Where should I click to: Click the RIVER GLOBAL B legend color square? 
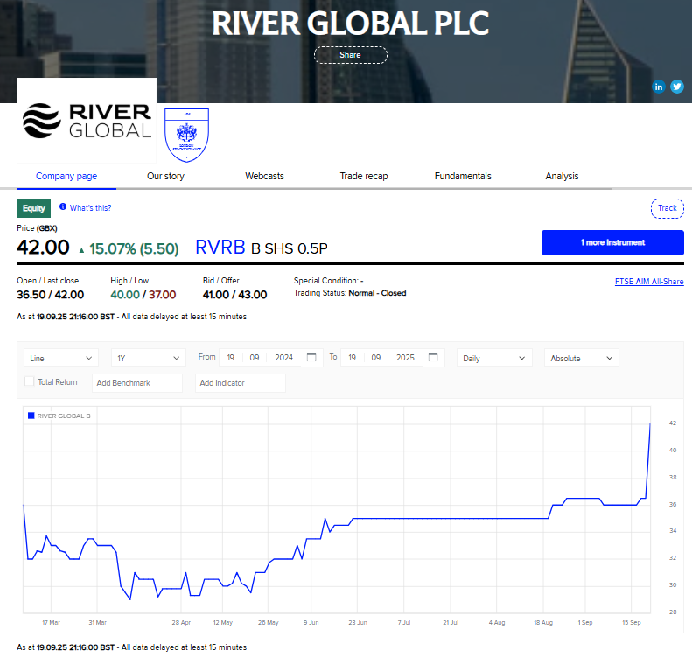point(31,416)
